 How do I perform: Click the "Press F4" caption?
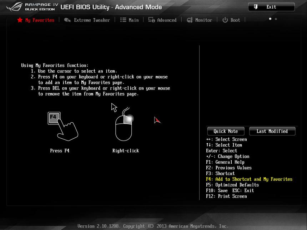click(60, 150)
